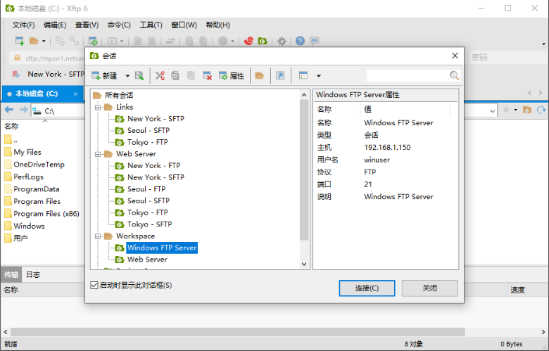The width and height of the screenshot is (549, 351).
Task: Go back with the blue left arrow
Action: pyautogui.click(x=8, y=110)
